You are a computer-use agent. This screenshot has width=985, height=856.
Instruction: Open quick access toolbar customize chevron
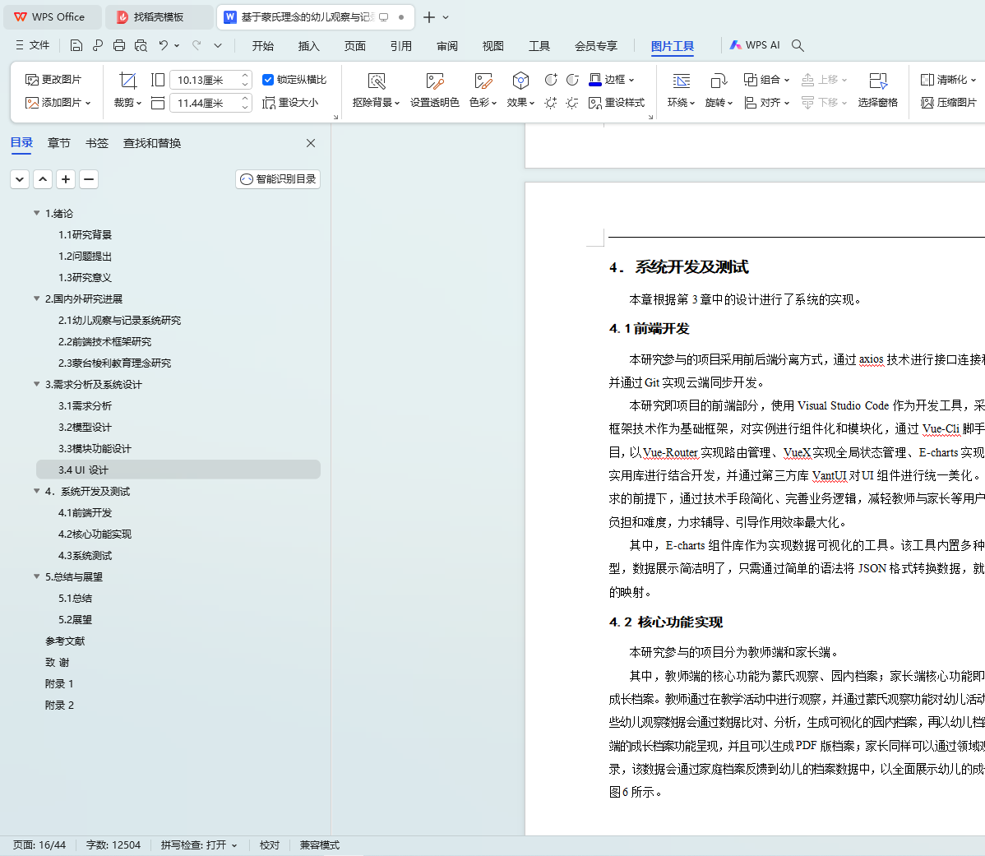coord(217,45)
